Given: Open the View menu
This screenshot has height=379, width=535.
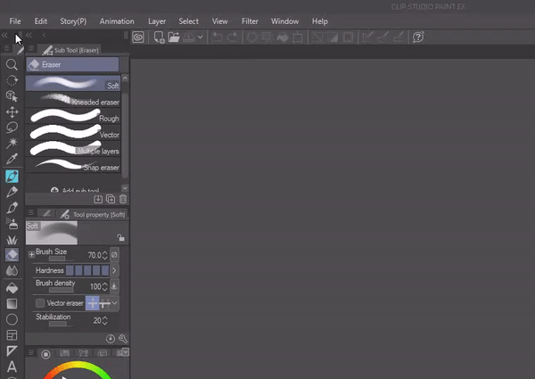Looking at the screenshot, I should click(x=219, y=21).
